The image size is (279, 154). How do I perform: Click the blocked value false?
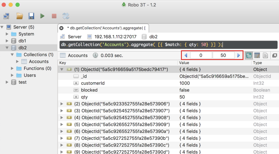[184, 90]
